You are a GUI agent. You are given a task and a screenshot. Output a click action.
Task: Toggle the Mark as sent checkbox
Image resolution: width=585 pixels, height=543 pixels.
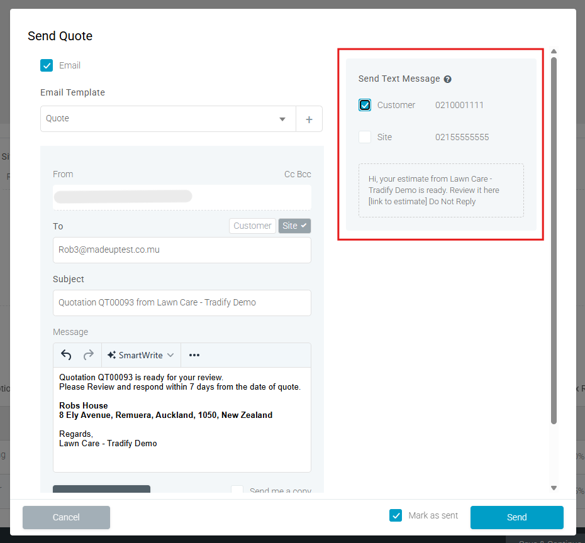[396, 515]
